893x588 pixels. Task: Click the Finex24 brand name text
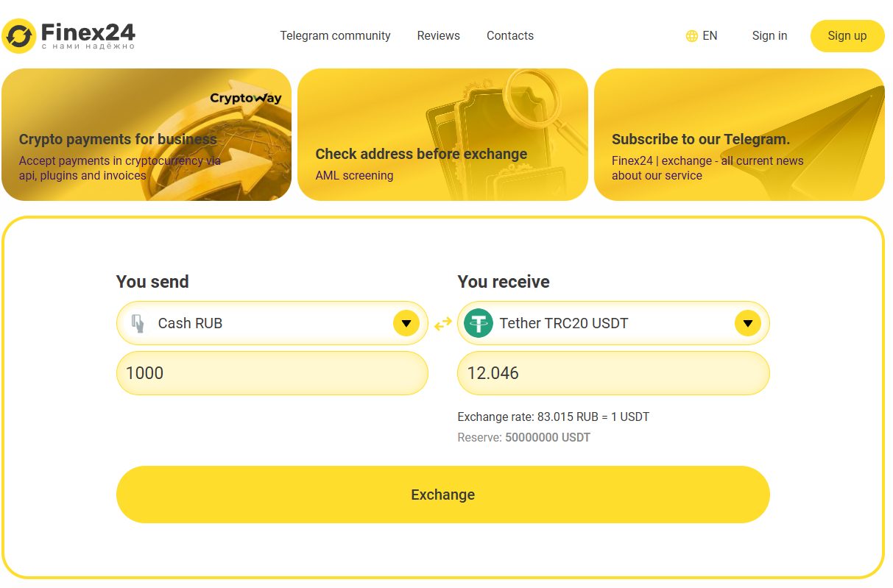[88, 32]
